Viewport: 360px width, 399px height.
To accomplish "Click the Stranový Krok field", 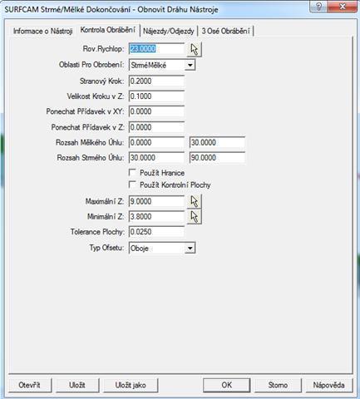I will point(156,81).
